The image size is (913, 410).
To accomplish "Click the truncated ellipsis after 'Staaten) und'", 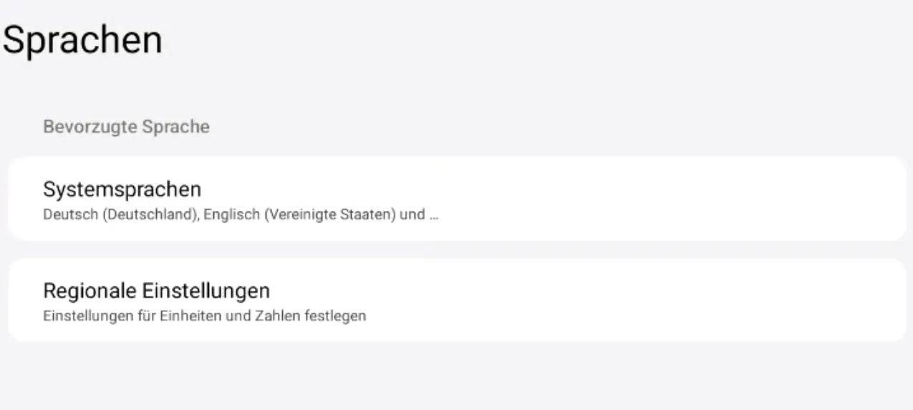I will [x=433, y=215].
